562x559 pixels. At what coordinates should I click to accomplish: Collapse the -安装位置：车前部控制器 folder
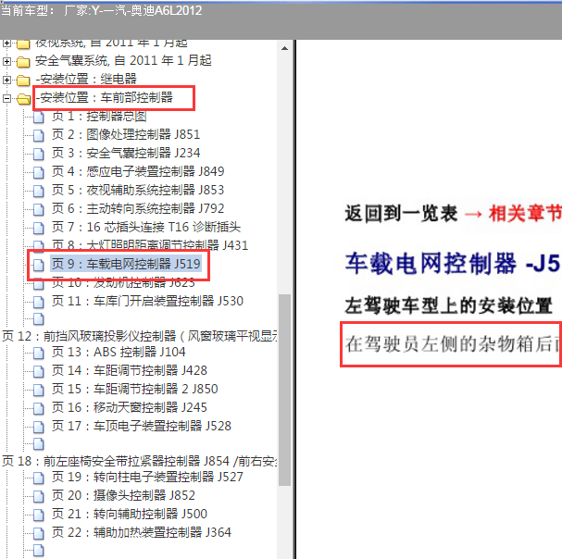click(x=6, y=98)
